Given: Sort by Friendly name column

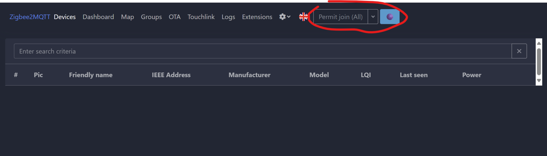Looking at the screenshot, I should (91, 75).
